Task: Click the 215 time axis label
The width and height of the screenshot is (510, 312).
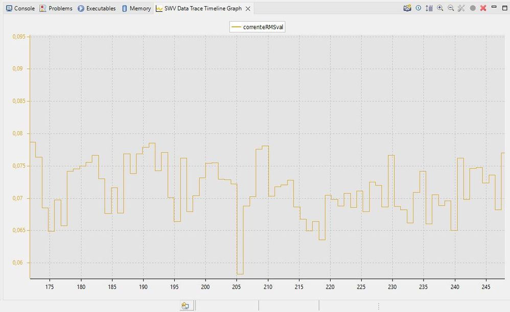Action: (x=299, y=287)
